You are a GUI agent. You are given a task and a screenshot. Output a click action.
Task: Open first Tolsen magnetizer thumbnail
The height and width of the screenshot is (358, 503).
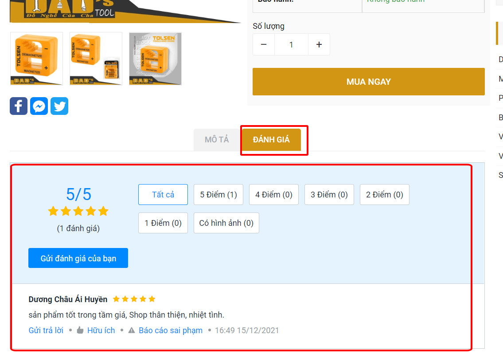37,59
